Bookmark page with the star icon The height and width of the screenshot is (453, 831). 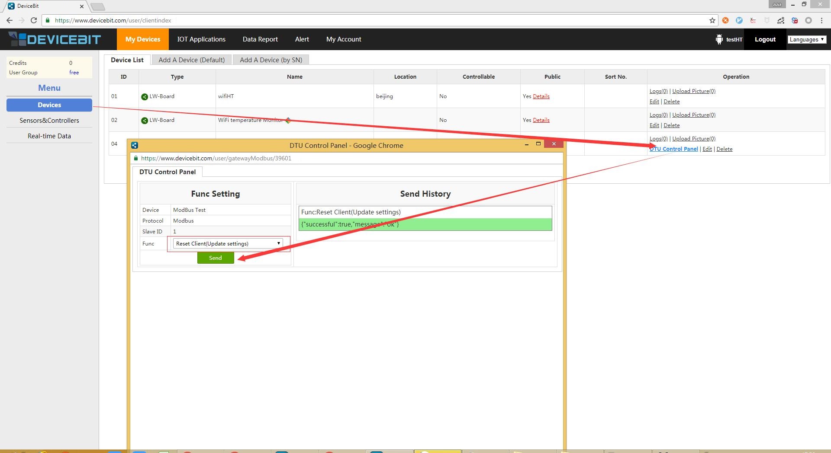[712, 20]
